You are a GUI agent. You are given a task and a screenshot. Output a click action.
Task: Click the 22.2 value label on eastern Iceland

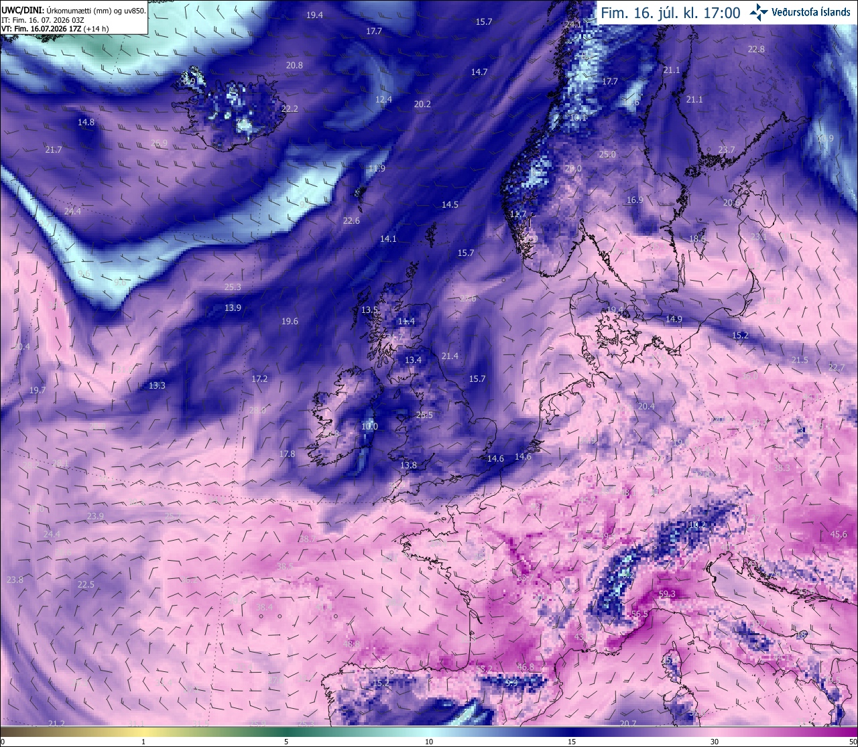(290, 109)
